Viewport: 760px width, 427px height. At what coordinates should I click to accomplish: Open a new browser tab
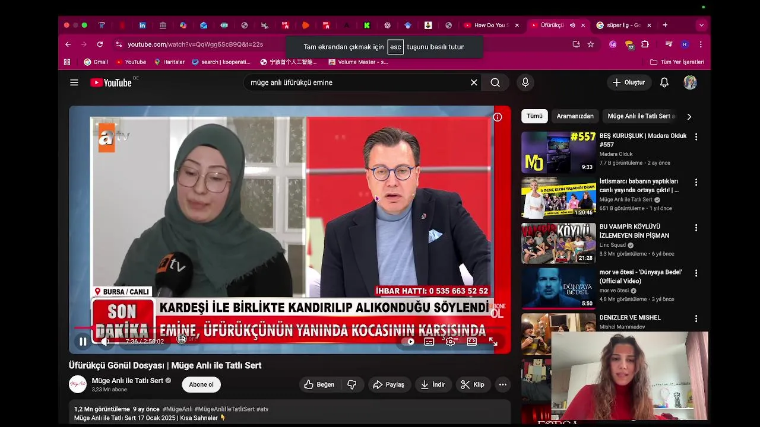coord(665,25)
